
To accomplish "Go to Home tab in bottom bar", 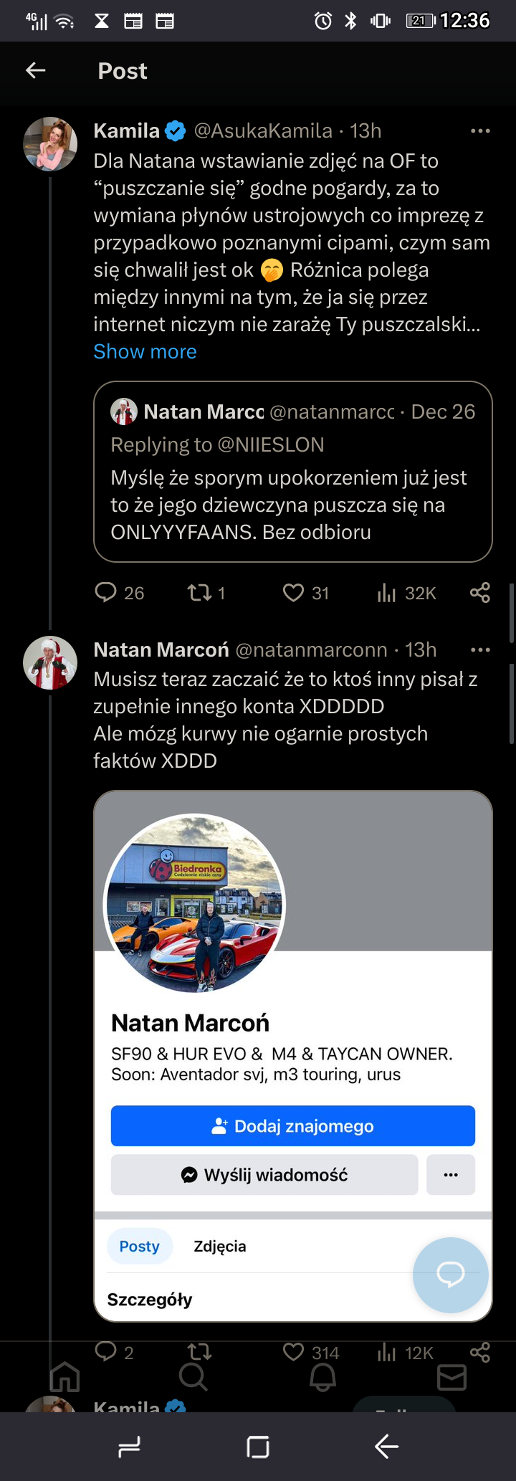I will [64, 1376].
